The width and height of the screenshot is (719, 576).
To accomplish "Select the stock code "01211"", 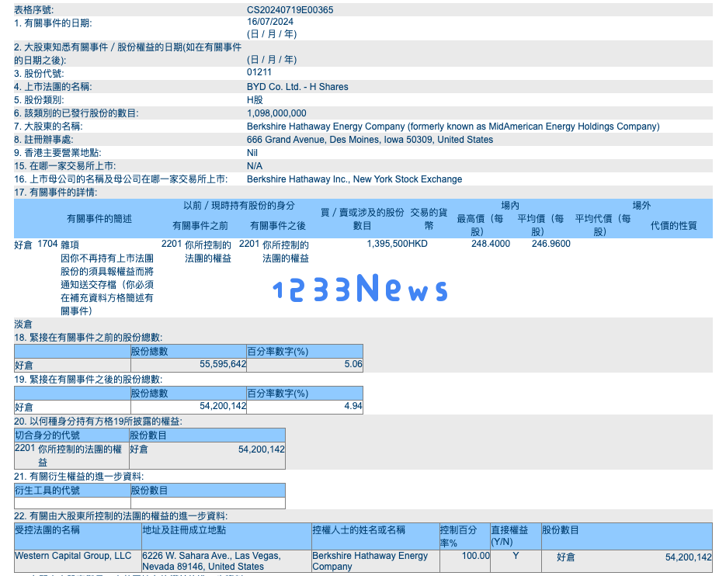I will [x=259, y=72].
